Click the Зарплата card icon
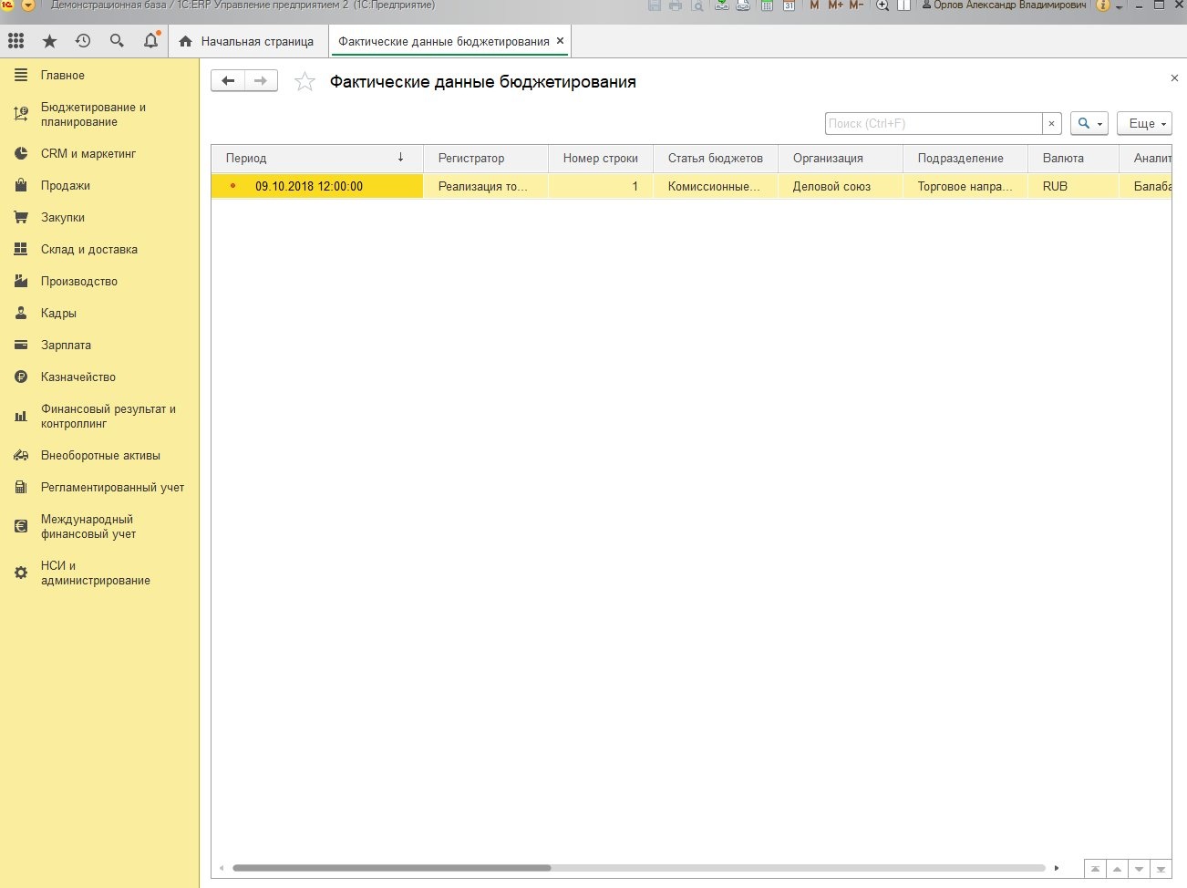This screenshot has width=1187, height=888. coord(21,346)
